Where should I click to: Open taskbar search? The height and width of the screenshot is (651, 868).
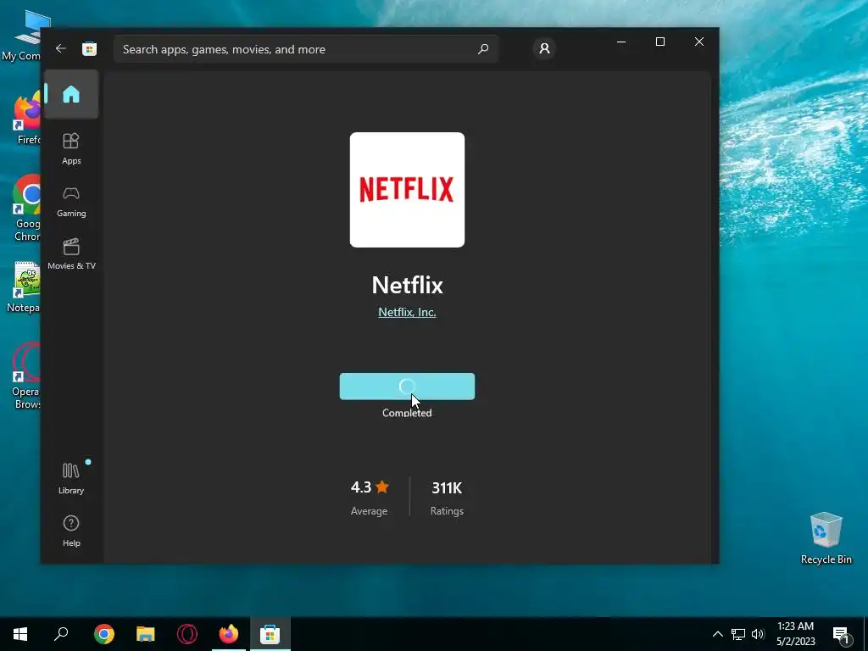61,634
